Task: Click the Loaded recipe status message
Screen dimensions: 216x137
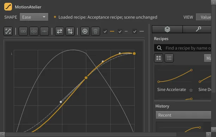Action: pos(108,17)
